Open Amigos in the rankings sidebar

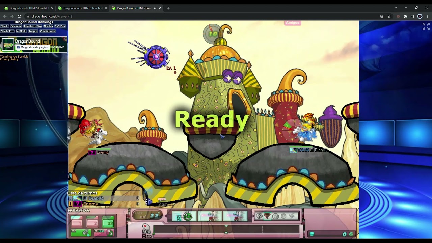pyautogui.click(x=33, y=31)
